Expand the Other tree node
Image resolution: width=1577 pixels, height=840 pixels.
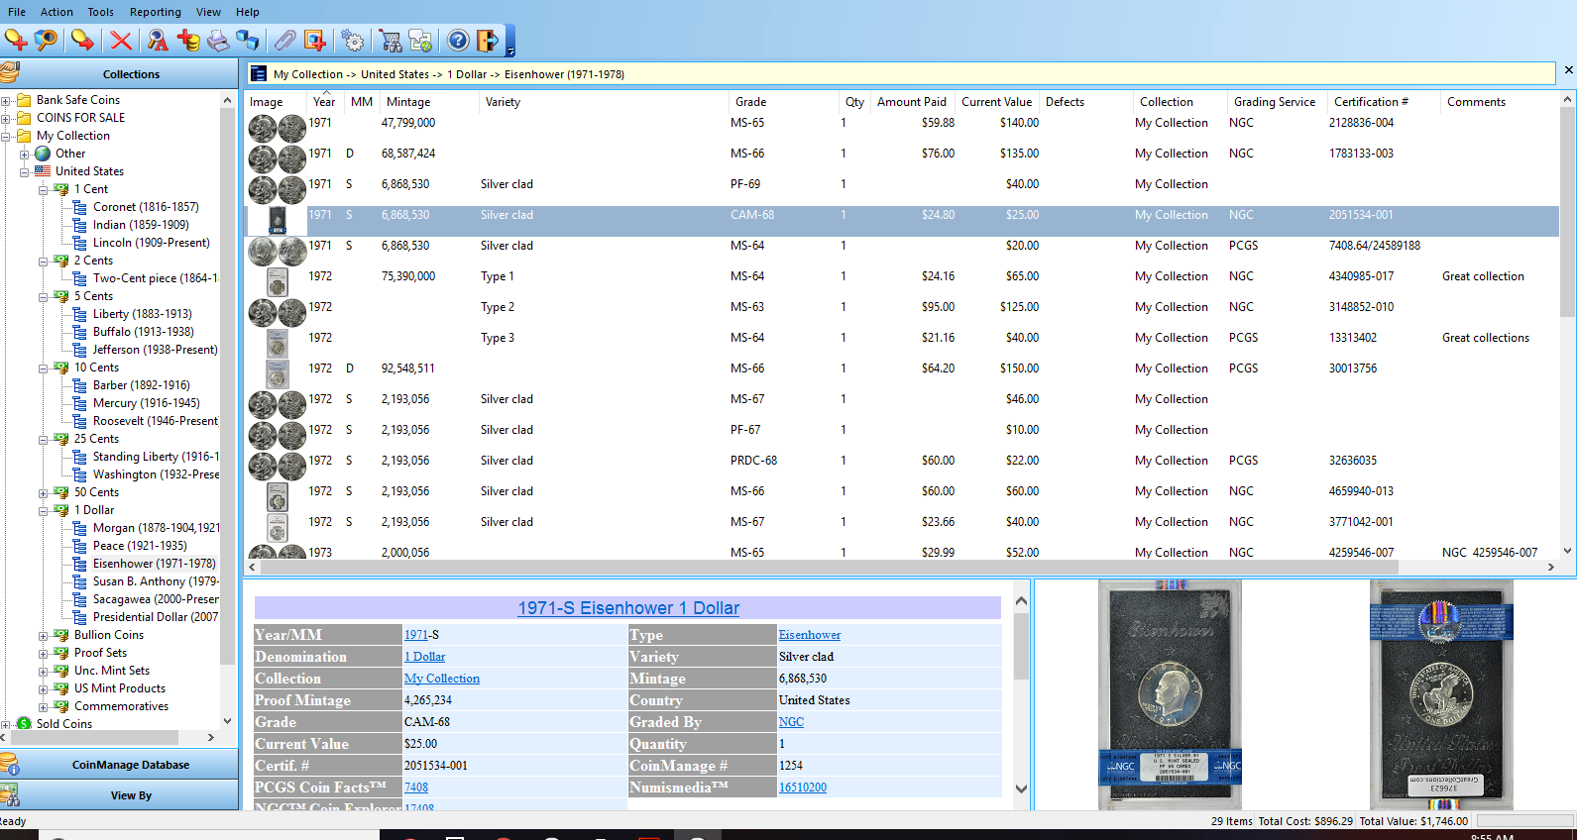coord(25,154)
